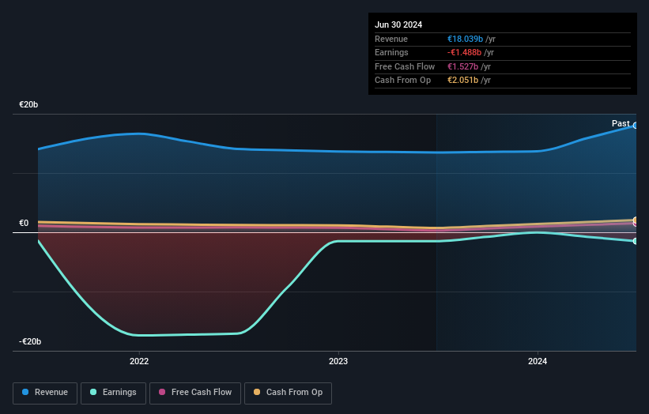Click the €0 y-axis label
649x414 pixels.
[x=24, y=224]
